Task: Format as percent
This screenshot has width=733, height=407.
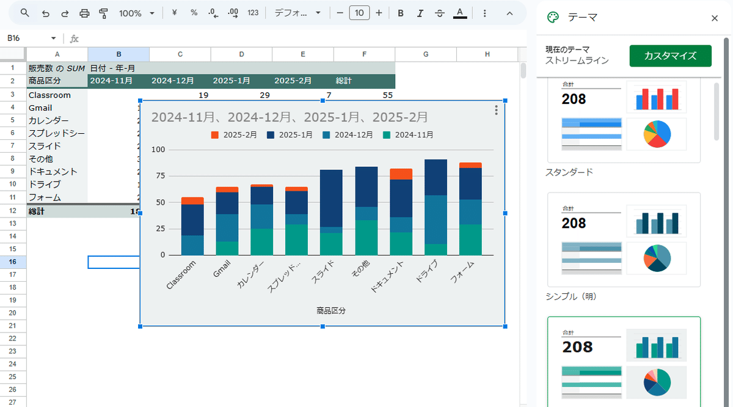Action: [194, 13]
